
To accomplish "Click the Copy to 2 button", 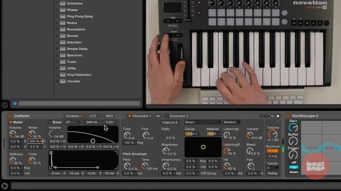I will pos(170,123).
